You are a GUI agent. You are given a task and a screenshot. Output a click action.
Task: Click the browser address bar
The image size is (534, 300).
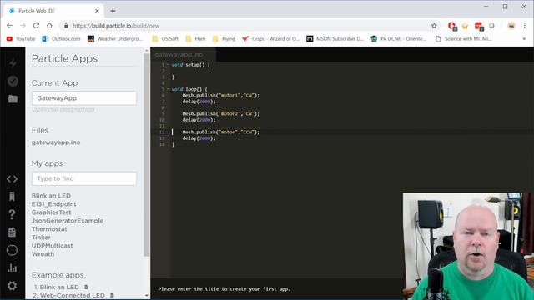tap(249, 26)
